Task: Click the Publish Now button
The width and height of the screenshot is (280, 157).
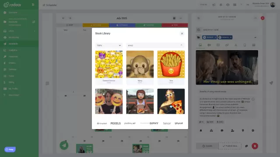Action: click(230, 146)
